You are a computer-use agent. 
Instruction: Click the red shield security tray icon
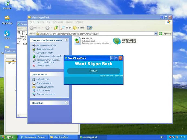[170, 137]
